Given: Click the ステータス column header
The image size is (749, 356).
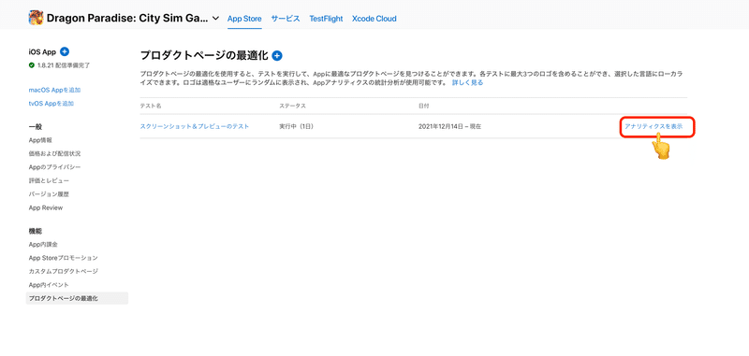Looking at the screenshot, I should (x=292, y=106).
